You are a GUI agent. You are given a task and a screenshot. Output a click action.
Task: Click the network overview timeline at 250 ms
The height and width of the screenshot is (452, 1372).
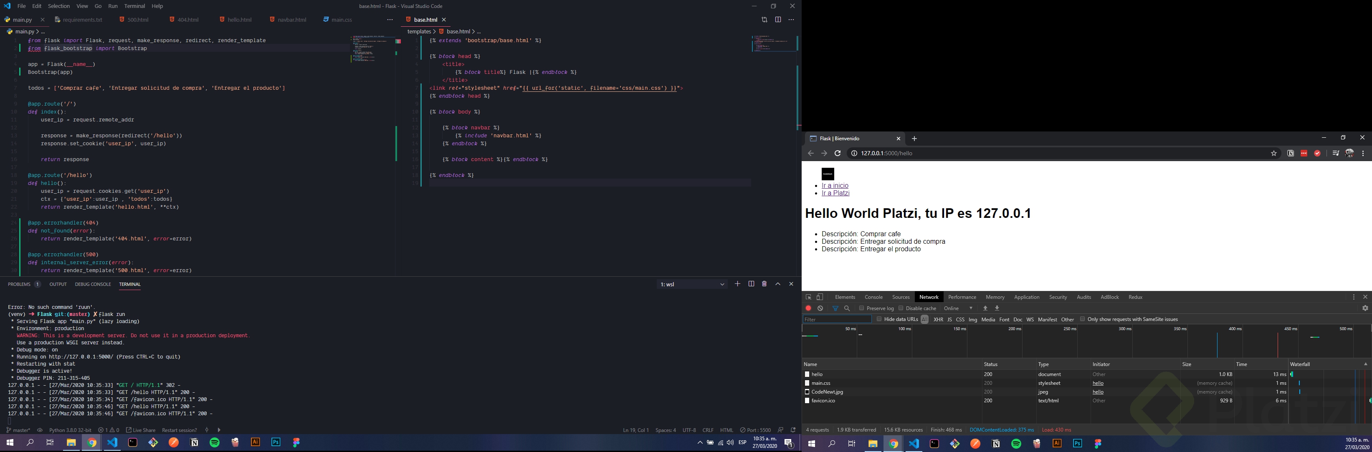1070,329
